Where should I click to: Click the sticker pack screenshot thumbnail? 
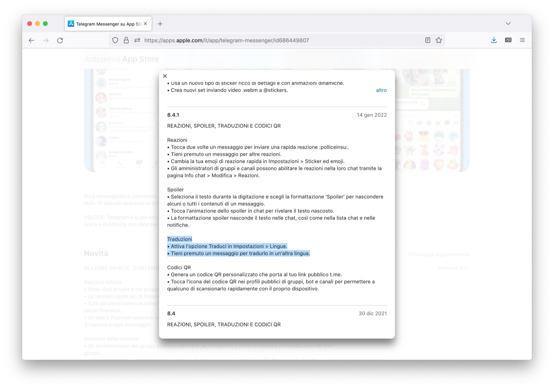pos(432,120)
